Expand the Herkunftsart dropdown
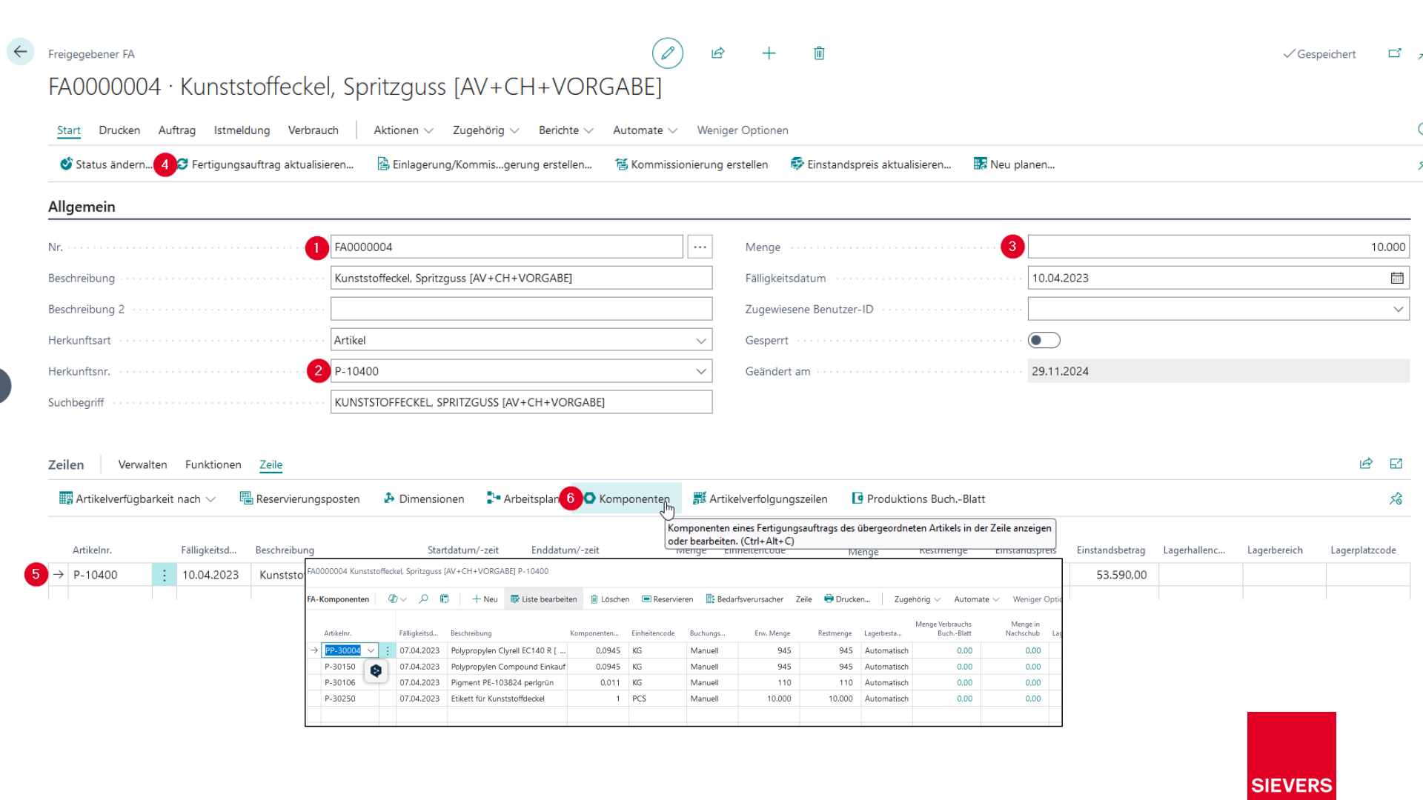The height and width of the screenshot is (800, 1423). point(701,341)
